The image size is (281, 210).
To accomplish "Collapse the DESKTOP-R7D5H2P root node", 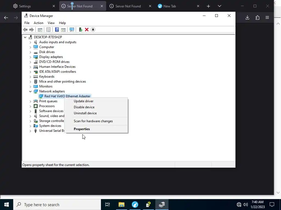I will point(25,37).
